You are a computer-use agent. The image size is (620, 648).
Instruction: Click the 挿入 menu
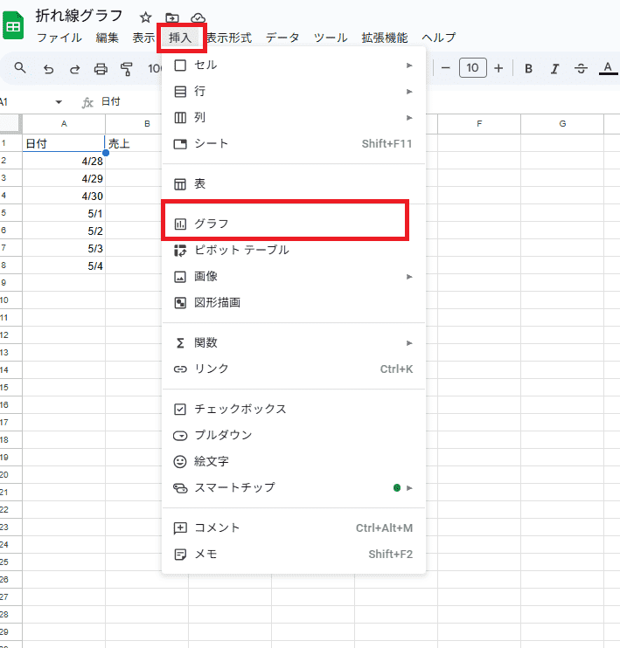180,38
